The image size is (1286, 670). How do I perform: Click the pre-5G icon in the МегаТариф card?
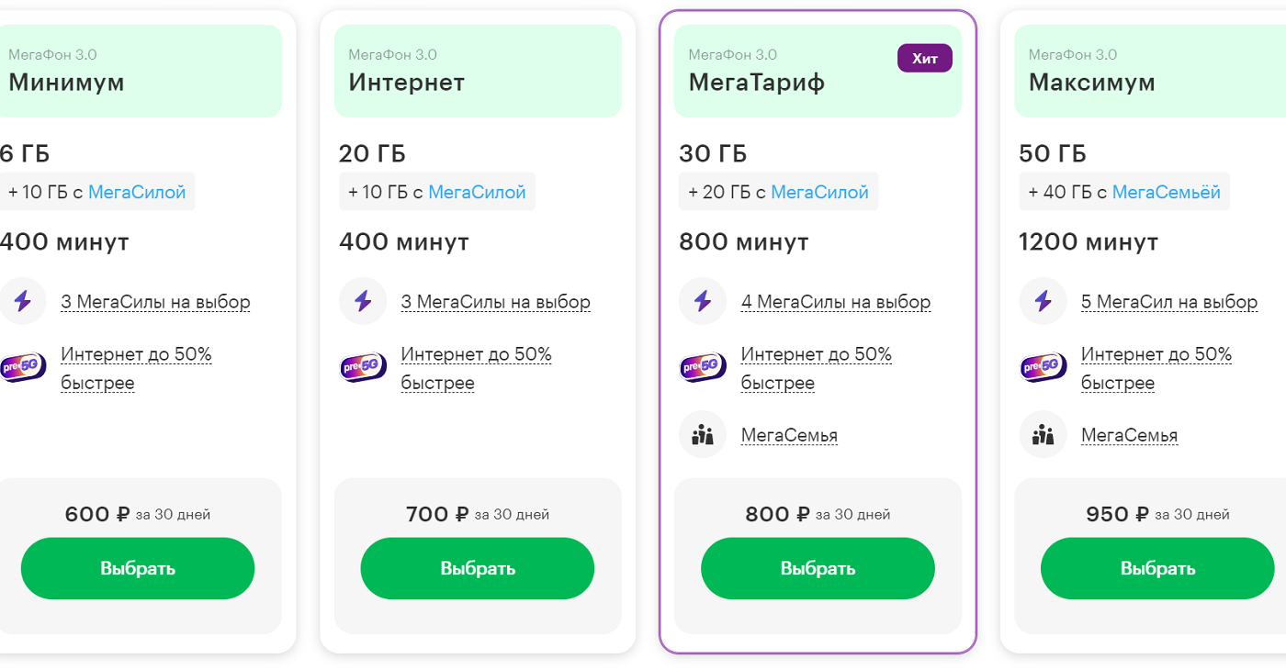click(x=703, y=368)
